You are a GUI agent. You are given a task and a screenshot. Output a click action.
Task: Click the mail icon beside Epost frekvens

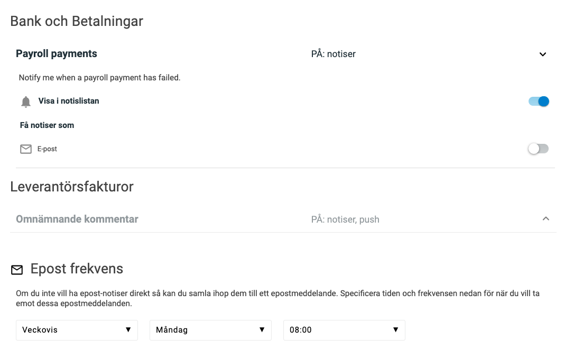tap(17, 270)
